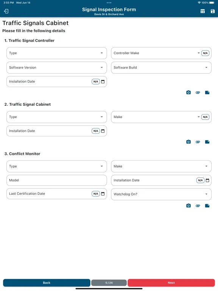Go Back to previous page
Image resolution: width=218 pixels, height=291 pixels.
pos(47,283)
